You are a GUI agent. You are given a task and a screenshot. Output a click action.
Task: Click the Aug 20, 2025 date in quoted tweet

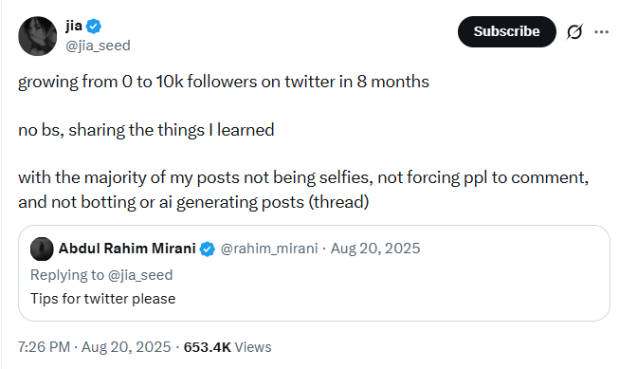click(375, 249)
